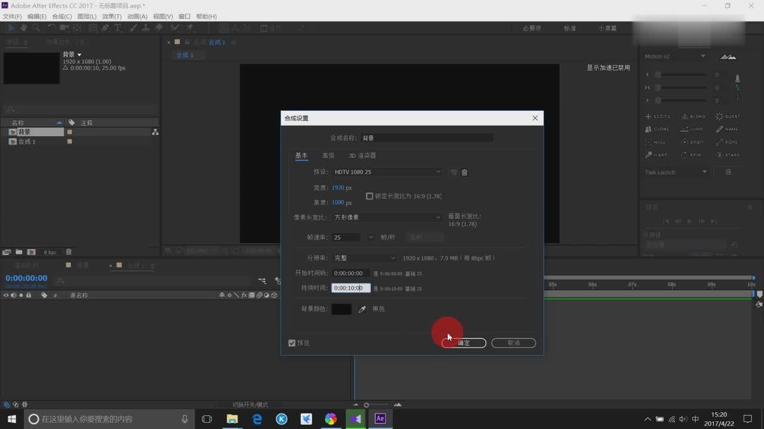Click the SPIN tool in Motion v2

[x=691, y=155]
